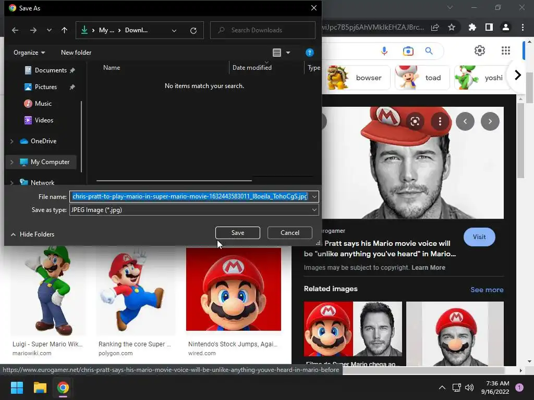The width and height of the screenshot is (534, 400).
Task: Search by image with Google Lens
Action: [x=408, y=51]
